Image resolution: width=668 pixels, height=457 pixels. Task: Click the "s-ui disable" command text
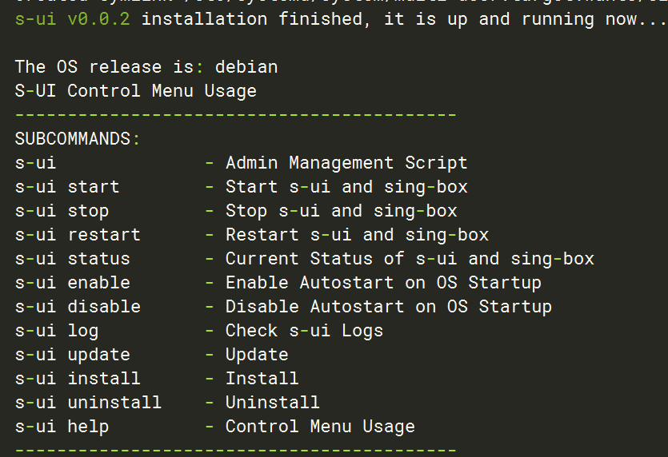tap(78, 307)
